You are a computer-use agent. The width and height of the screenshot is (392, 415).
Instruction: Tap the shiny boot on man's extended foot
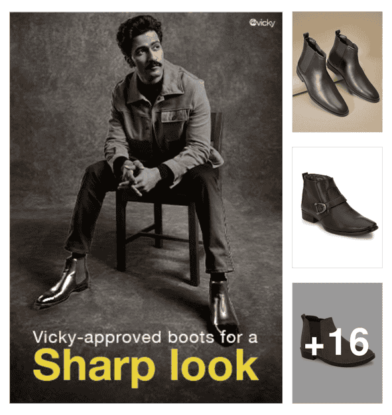click(x=62, y=283)
